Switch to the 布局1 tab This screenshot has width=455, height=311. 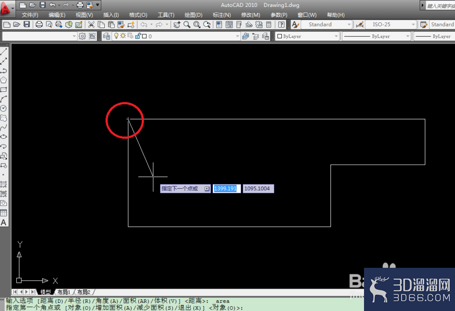(64, 292)
